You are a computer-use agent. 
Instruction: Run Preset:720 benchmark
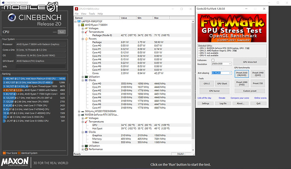tap(258, 83)
